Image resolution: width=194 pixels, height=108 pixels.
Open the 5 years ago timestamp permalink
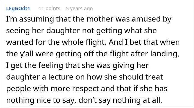point(79,9)
